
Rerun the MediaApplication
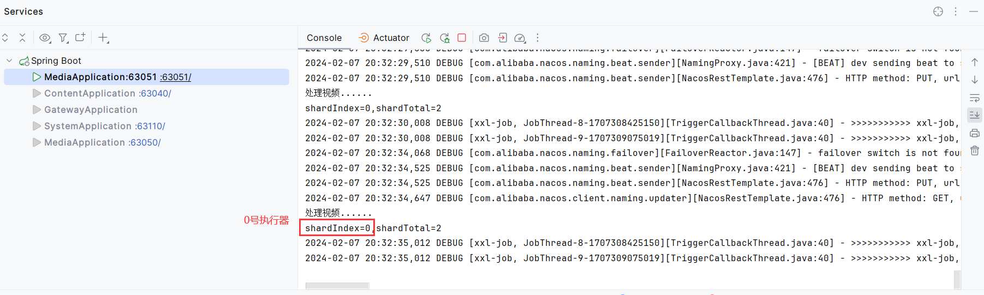coord(426,38)
